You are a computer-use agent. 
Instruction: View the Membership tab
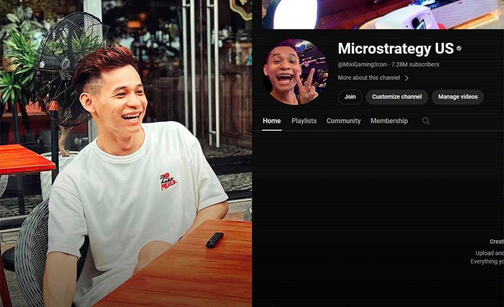[x=389, y=121]
